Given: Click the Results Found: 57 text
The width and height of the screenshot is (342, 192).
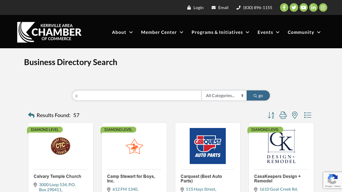Looking at the screenshot, I should pyautogui.click(x=58, y=115).
